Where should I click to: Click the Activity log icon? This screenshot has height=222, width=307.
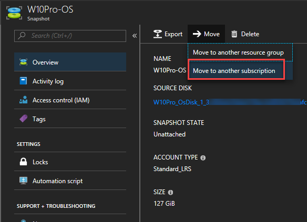tap(23, 81)
